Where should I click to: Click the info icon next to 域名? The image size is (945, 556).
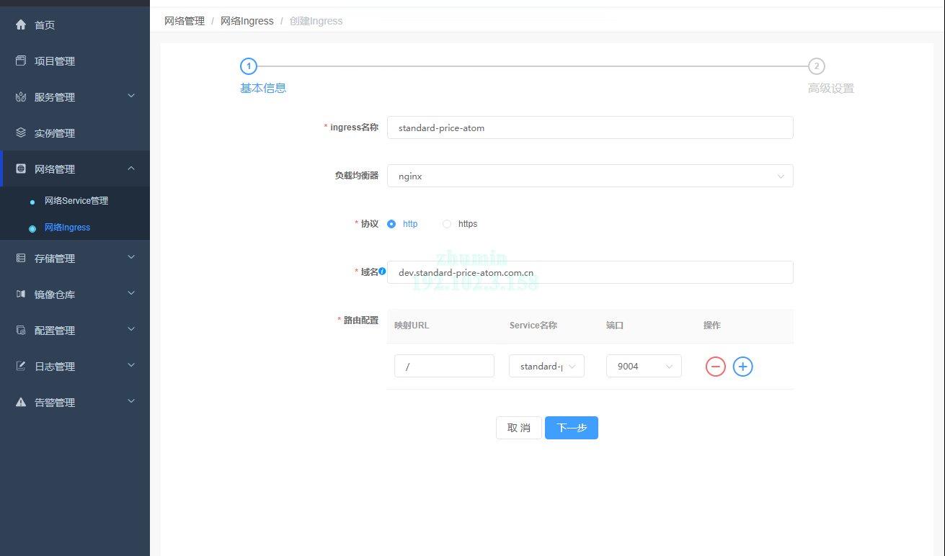pos(383,272)
